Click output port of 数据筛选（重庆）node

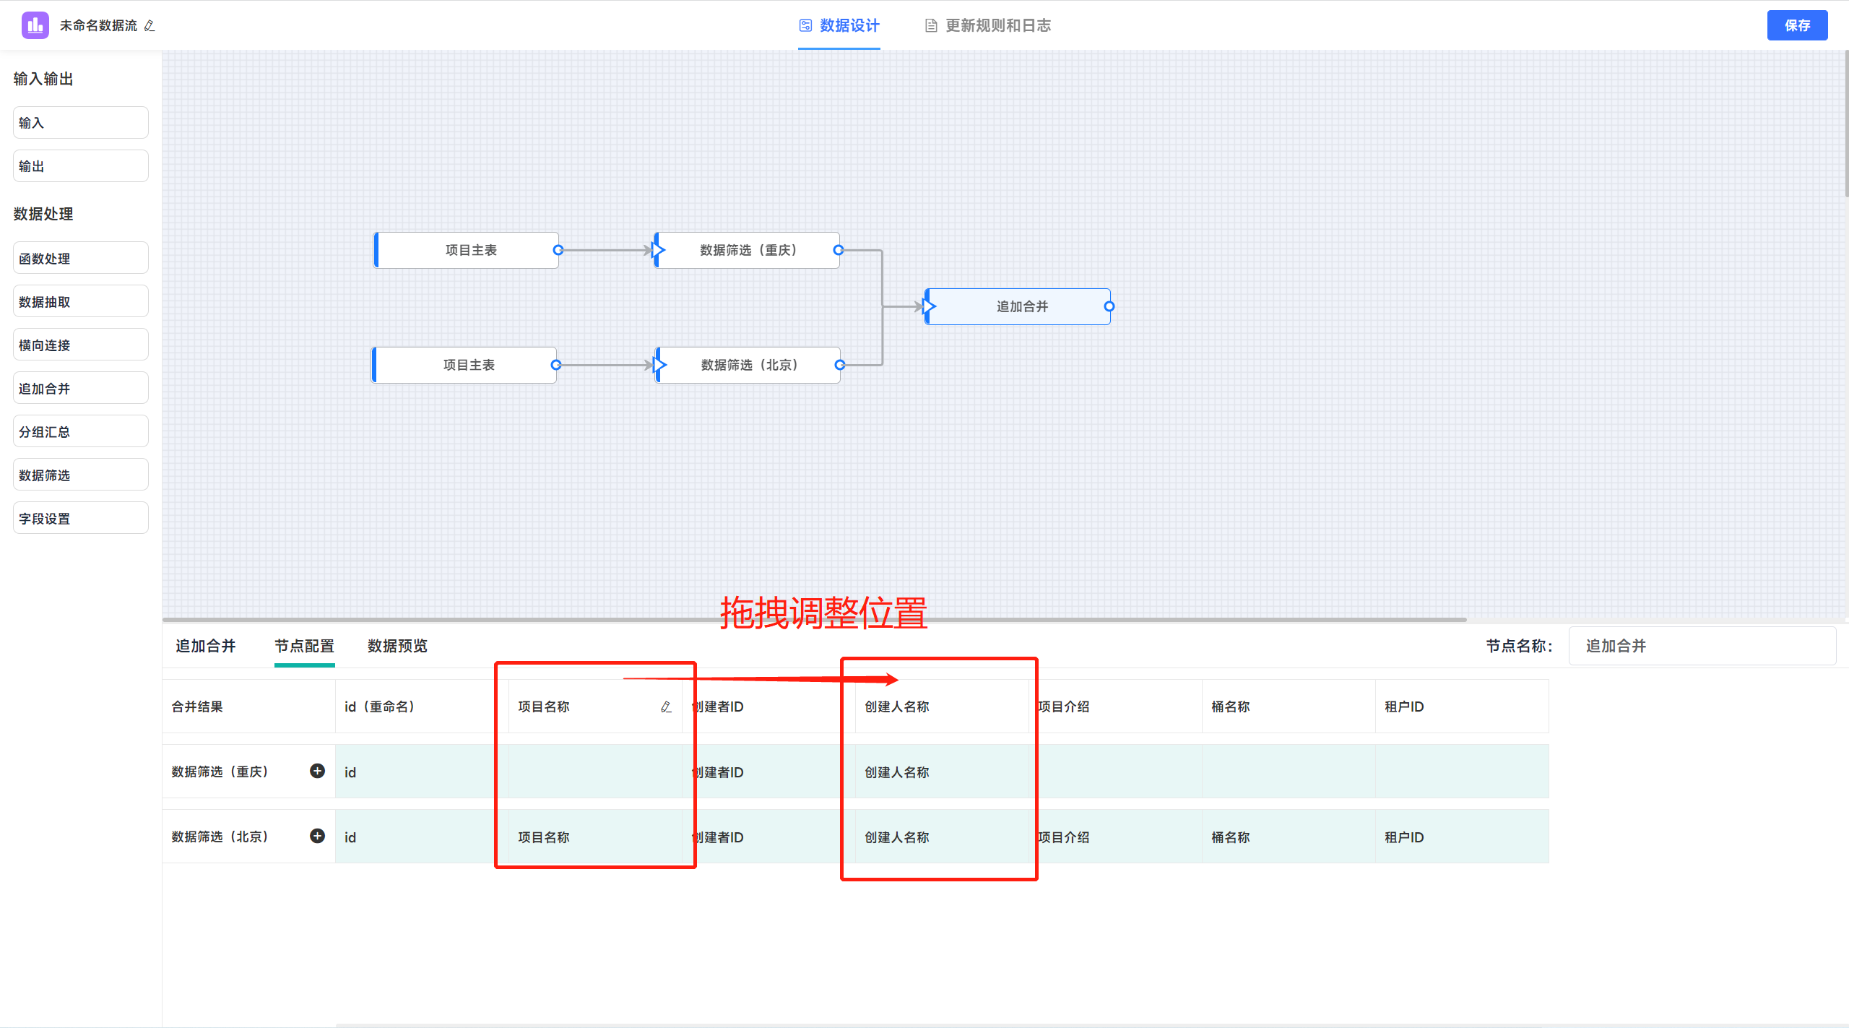click(839, 250)
